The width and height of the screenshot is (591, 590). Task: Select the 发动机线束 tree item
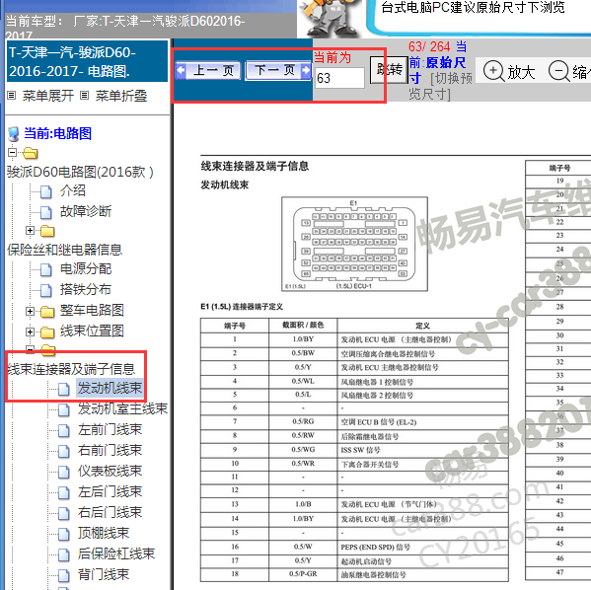pyautogui.click(x=110, y=388)
